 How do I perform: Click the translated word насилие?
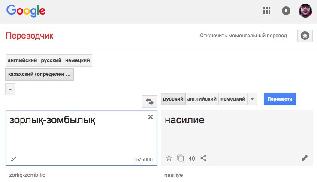[184, 120]
